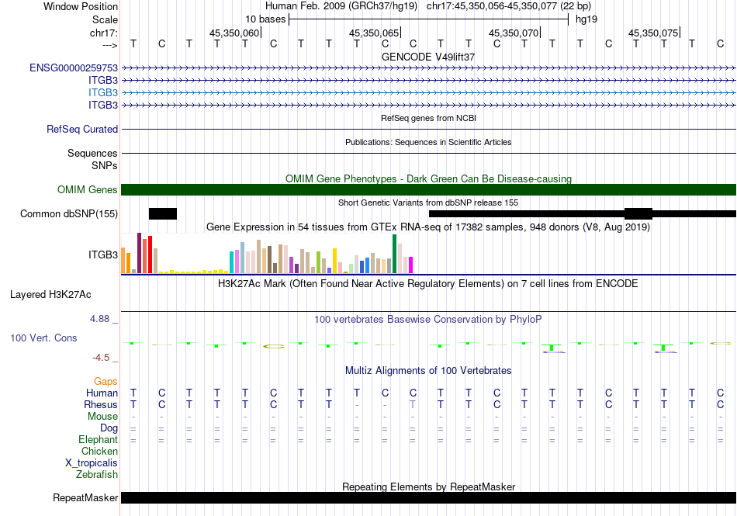The width and height of the screenshot is (737, 516).
Task: Click the Human species label
Action: 102,393
